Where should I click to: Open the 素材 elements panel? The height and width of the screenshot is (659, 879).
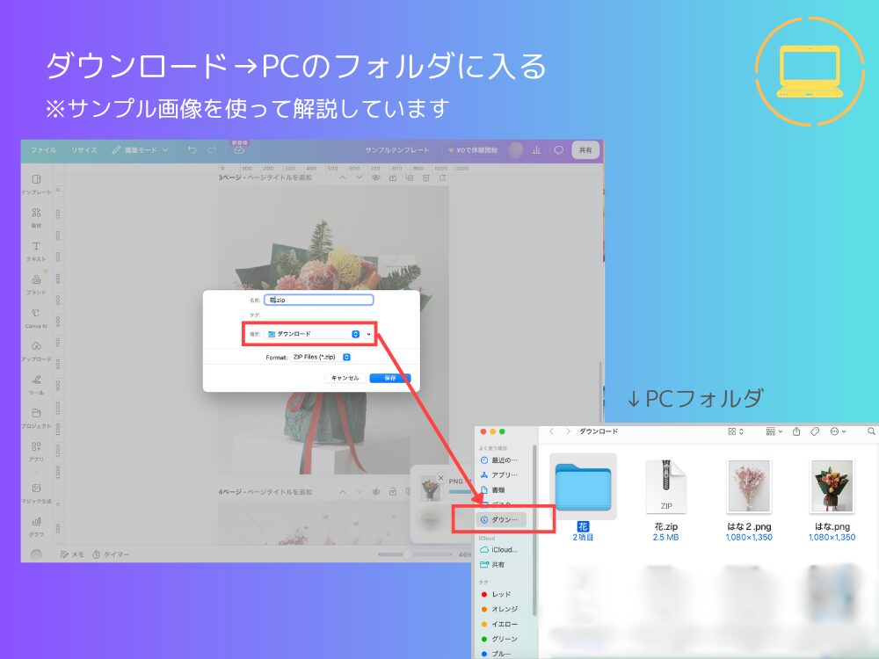pyautogui.click(x=36, y=217)
